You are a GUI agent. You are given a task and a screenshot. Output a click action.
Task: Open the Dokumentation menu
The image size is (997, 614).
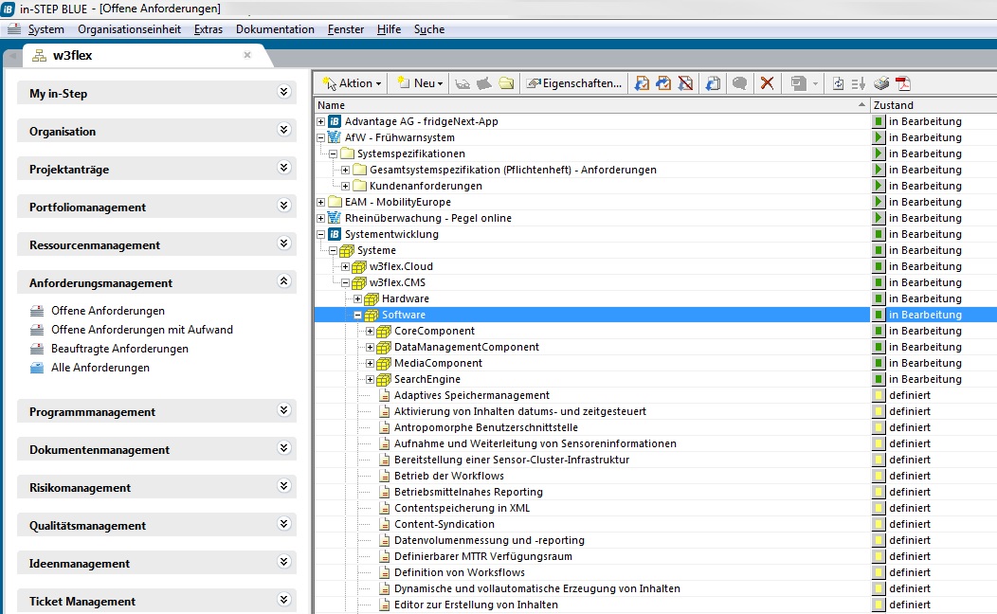[275, 29]
